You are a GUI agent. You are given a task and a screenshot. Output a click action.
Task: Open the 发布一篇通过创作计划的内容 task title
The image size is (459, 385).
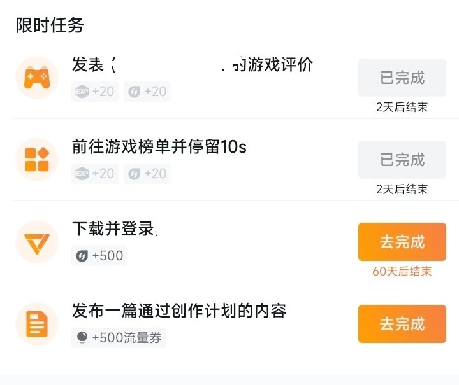pos(179,311)
